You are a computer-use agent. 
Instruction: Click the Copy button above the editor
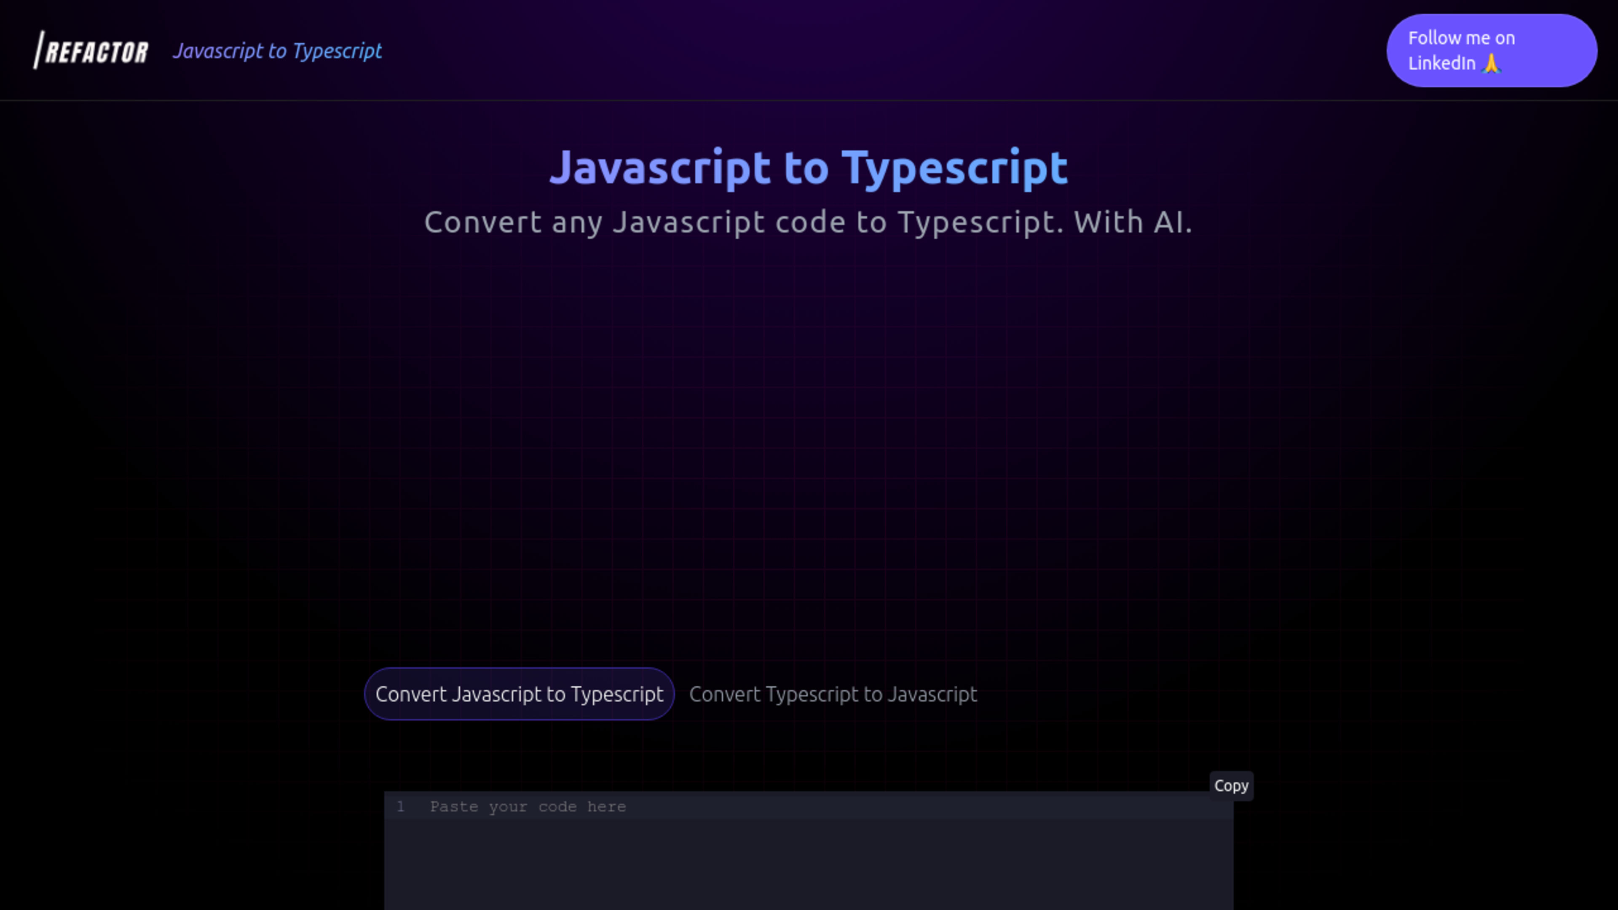pos(1230,786)
